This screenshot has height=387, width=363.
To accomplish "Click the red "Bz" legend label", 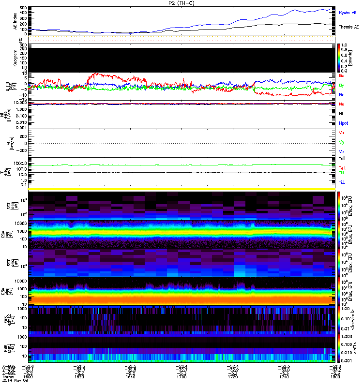I will pyautogui.click(x=341, y=75).
